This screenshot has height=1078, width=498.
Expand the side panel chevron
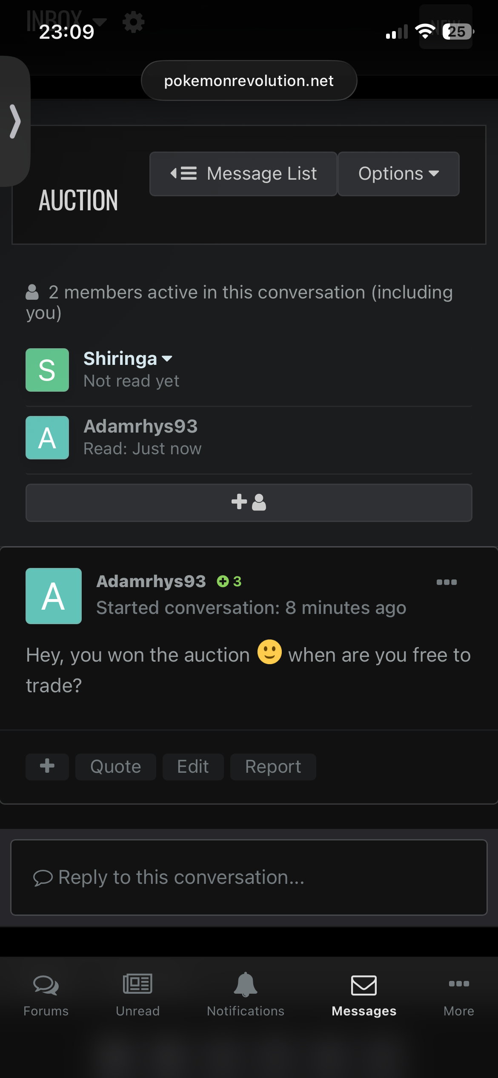(x=15, y=121)
